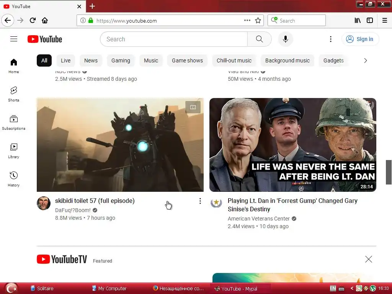Select the Gadgets filter chip
This screenshot has width=392, height=294.
333,60
